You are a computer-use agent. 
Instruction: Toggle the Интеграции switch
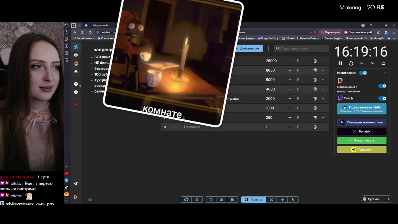click(x=363, y=73)
